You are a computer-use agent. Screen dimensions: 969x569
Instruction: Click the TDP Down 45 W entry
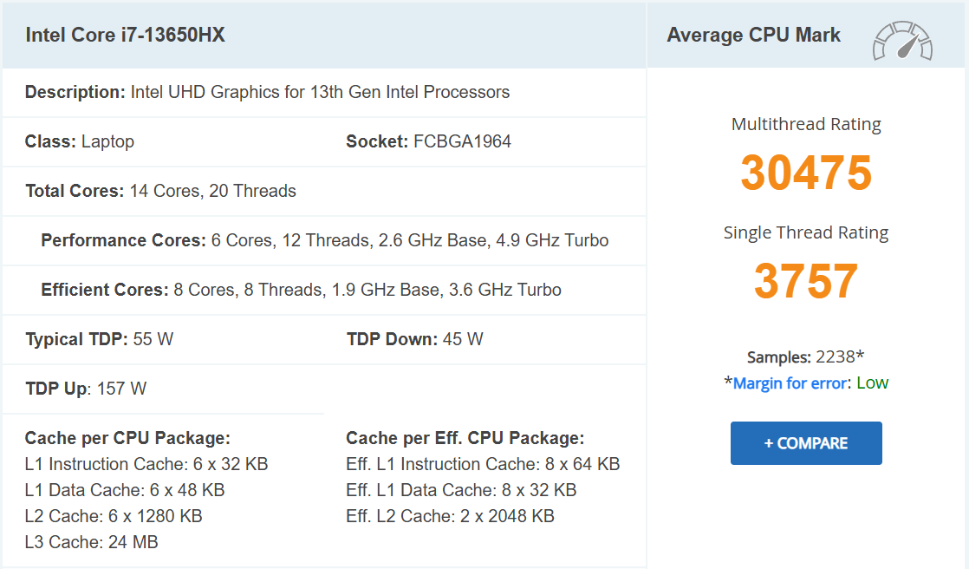tap(414, 339)
